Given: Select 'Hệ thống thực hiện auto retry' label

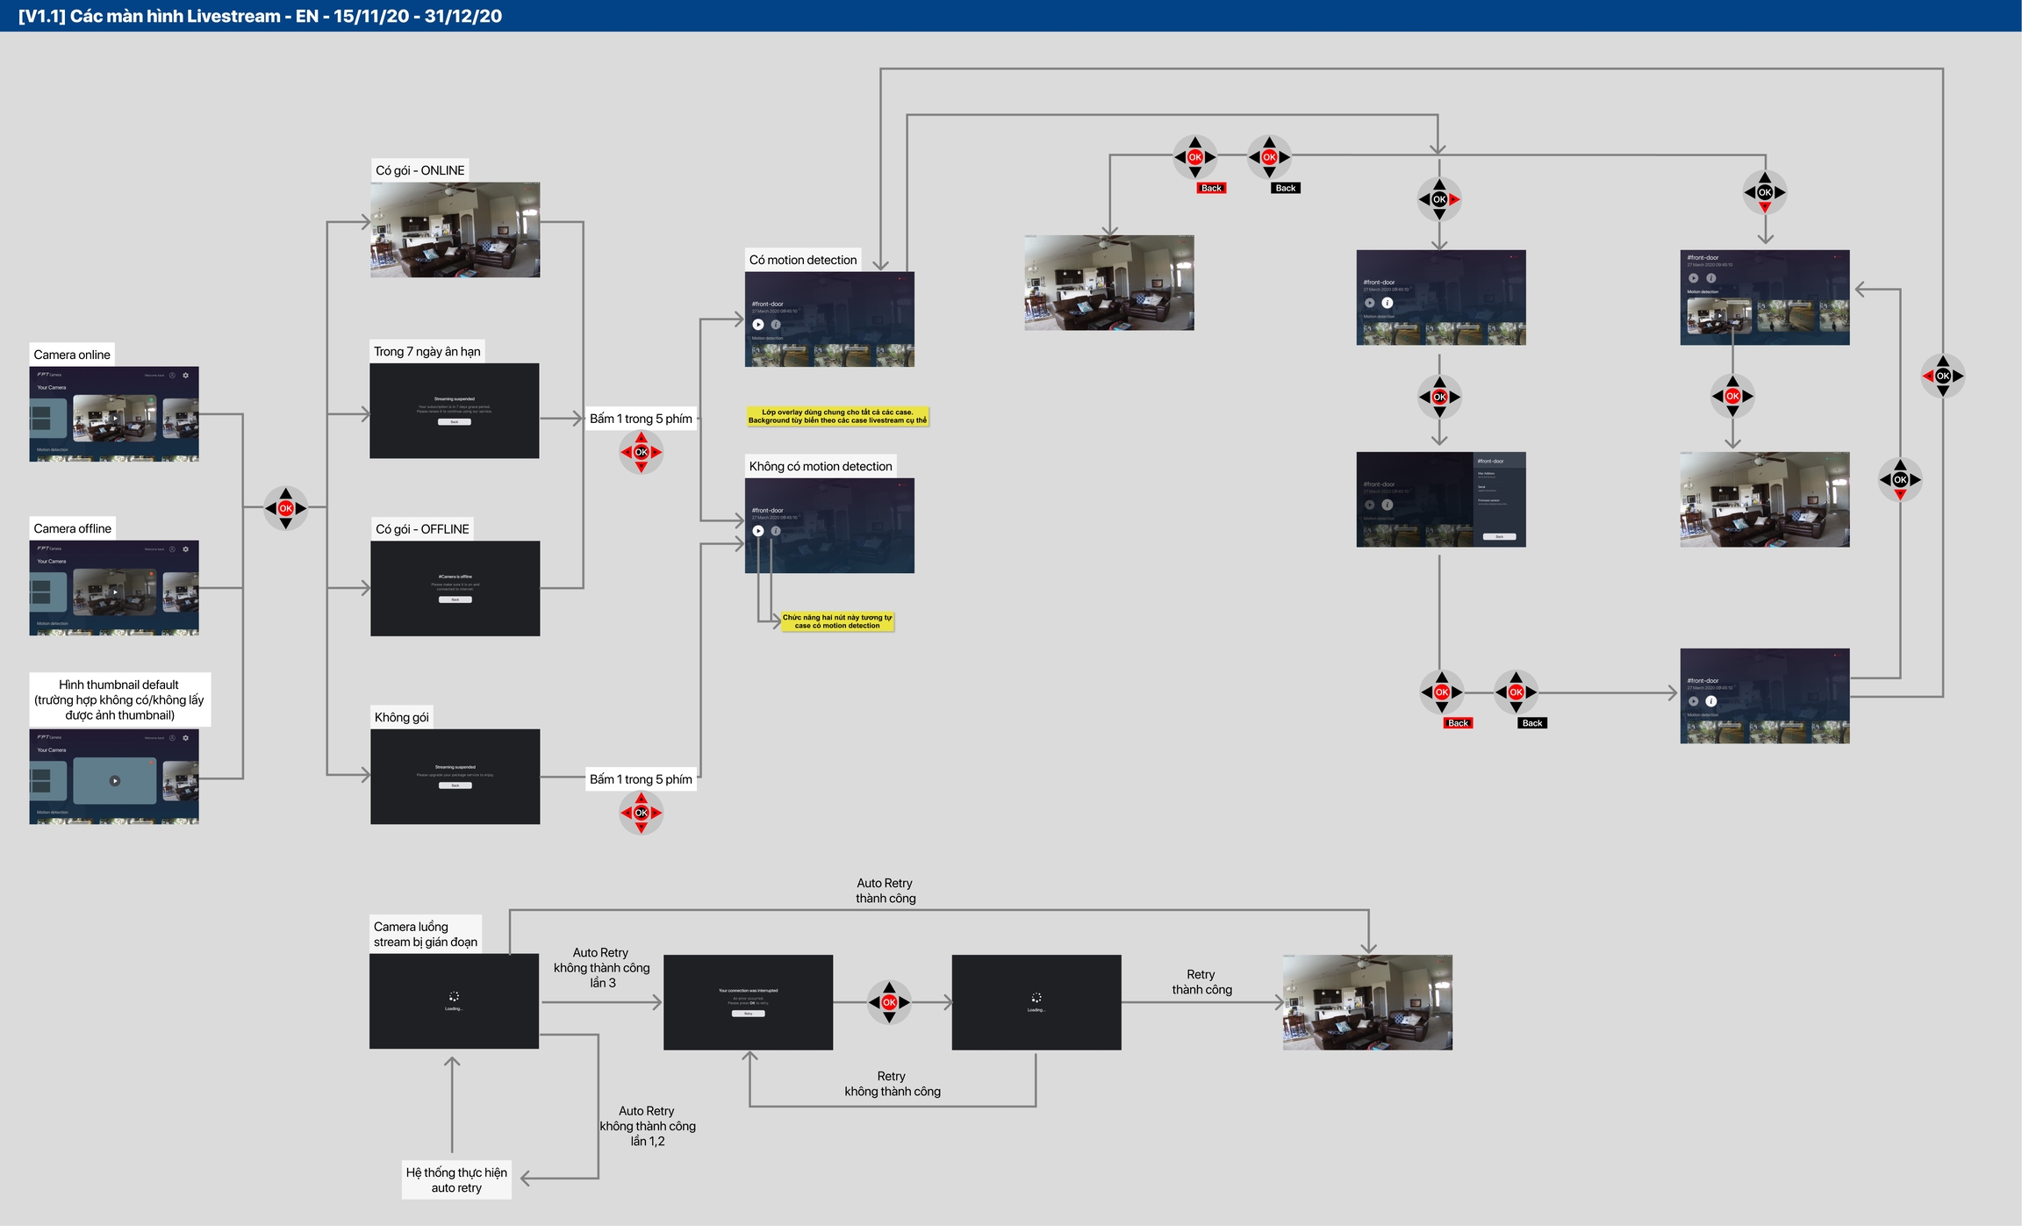Looking at the screenshot, I should [456, 1179].
